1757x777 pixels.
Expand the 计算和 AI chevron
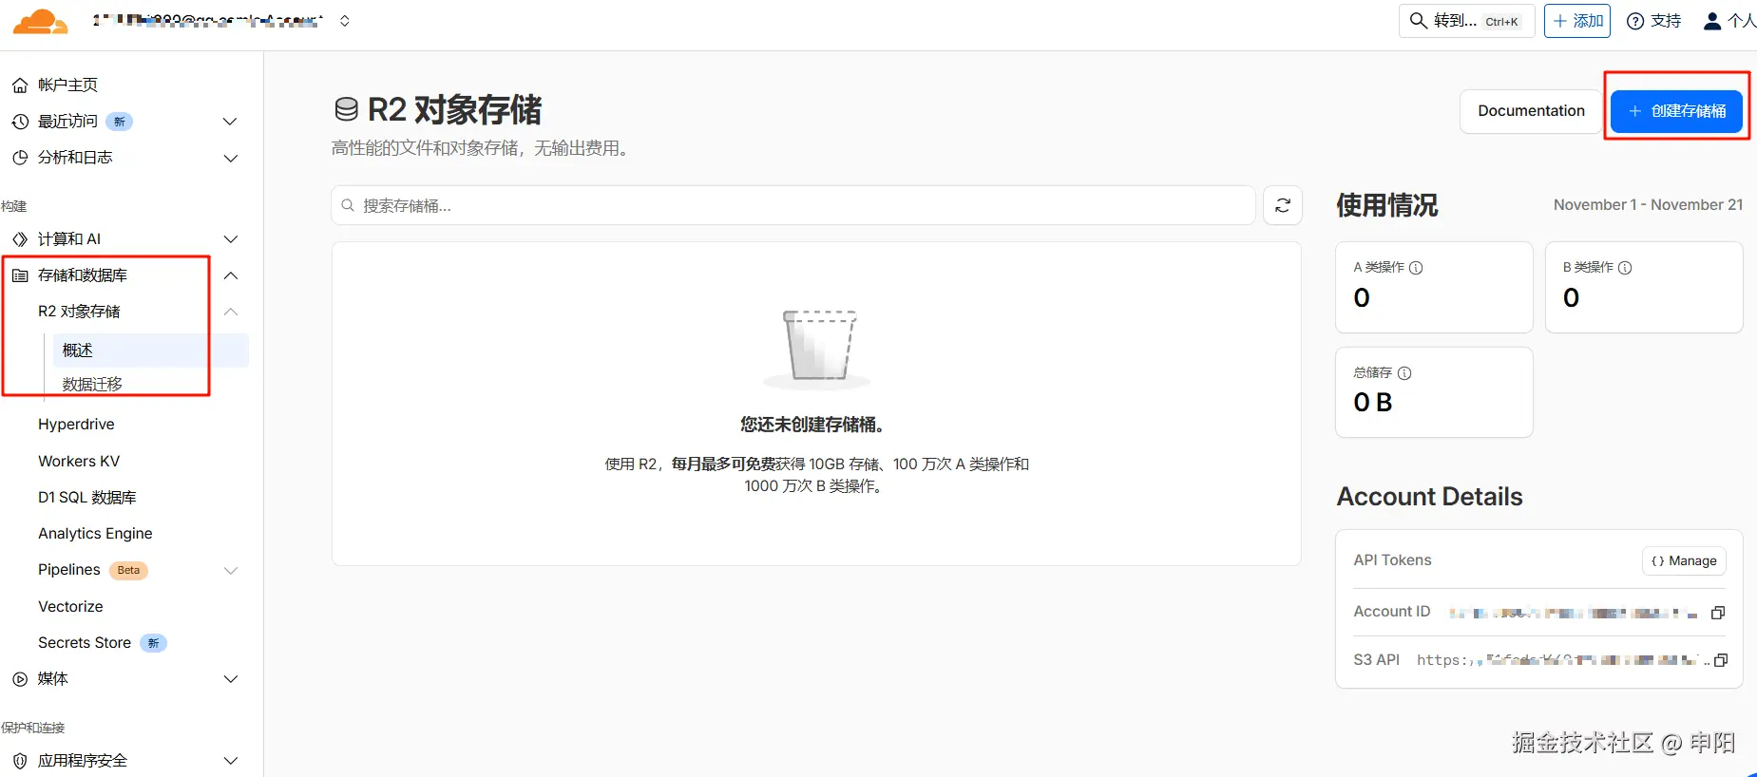(230, 239)
